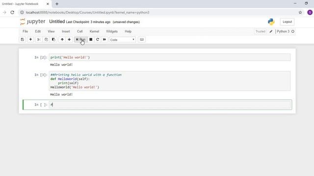
Task: Click the Jupyter logo
Action: [33, 22]
